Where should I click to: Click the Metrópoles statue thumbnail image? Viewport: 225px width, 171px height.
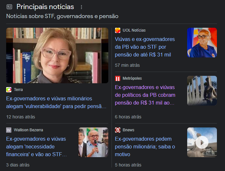202,91
